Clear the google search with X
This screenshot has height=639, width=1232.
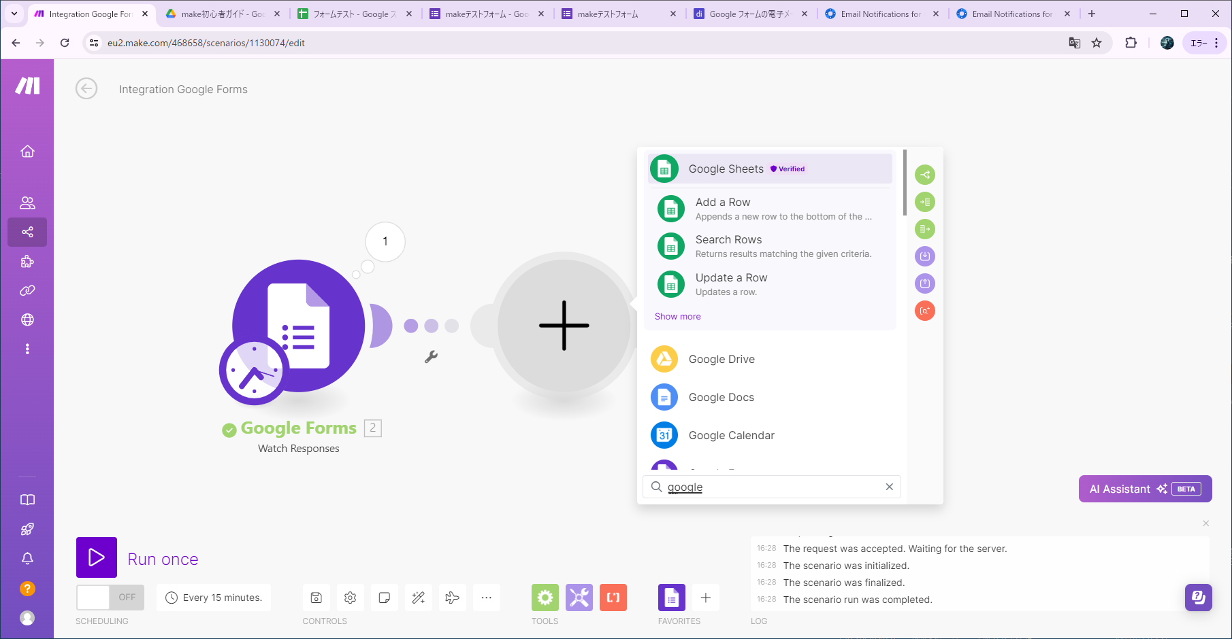pos(889,487)
